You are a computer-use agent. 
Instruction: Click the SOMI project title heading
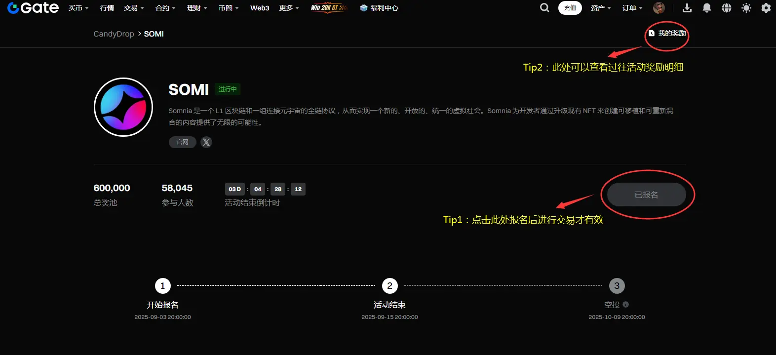(x=189, y=89)
